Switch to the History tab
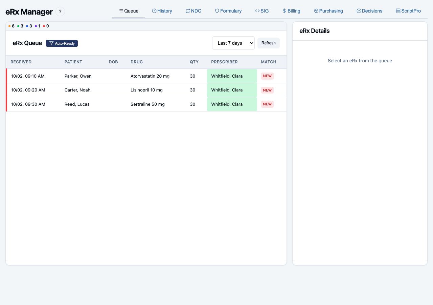Image resolution: width=433 pixels, height=305 pixels. click(162, 11)
